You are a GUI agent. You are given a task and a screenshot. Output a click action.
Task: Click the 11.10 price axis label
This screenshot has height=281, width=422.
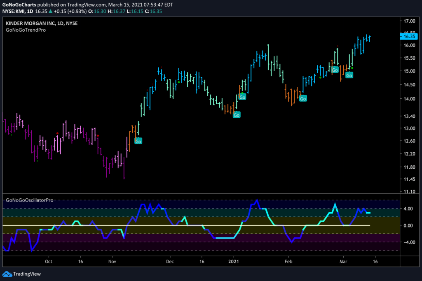(409, 192)
